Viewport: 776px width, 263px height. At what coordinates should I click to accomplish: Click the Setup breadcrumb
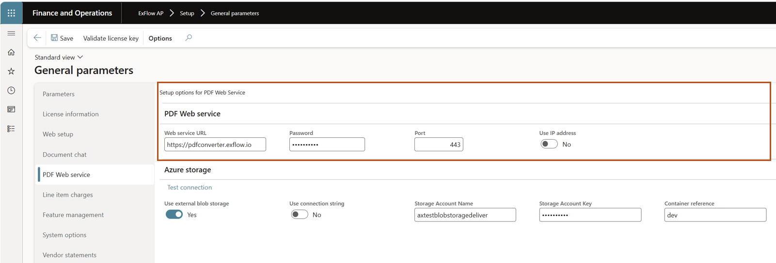187,13
